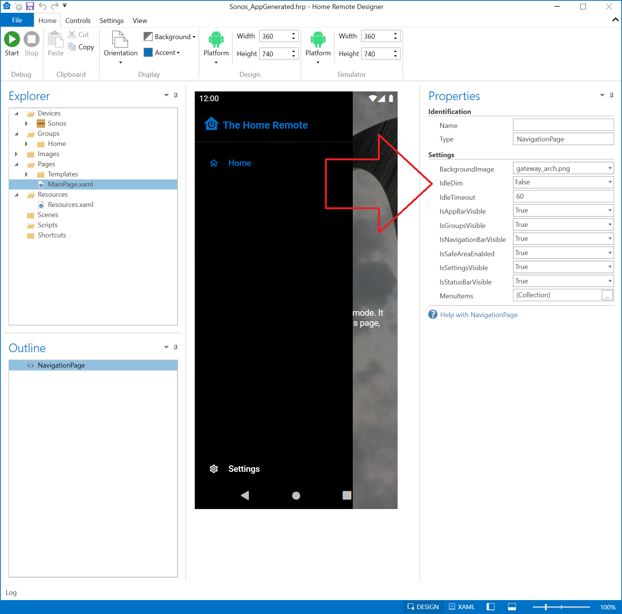The width and height of the screenshot is (622, 614).
Task: Click the Undo arrow in quick access
Action: coord(42,6)
